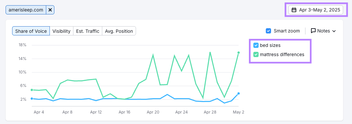Open the Avg. Position tab
352x124 pixels.
(x=119, y=31)
